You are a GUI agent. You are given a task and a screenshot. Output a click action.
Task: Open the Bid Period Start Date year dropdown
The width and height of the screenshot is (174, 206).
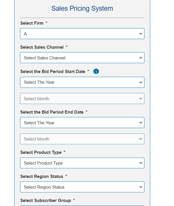tap(82, 82)
